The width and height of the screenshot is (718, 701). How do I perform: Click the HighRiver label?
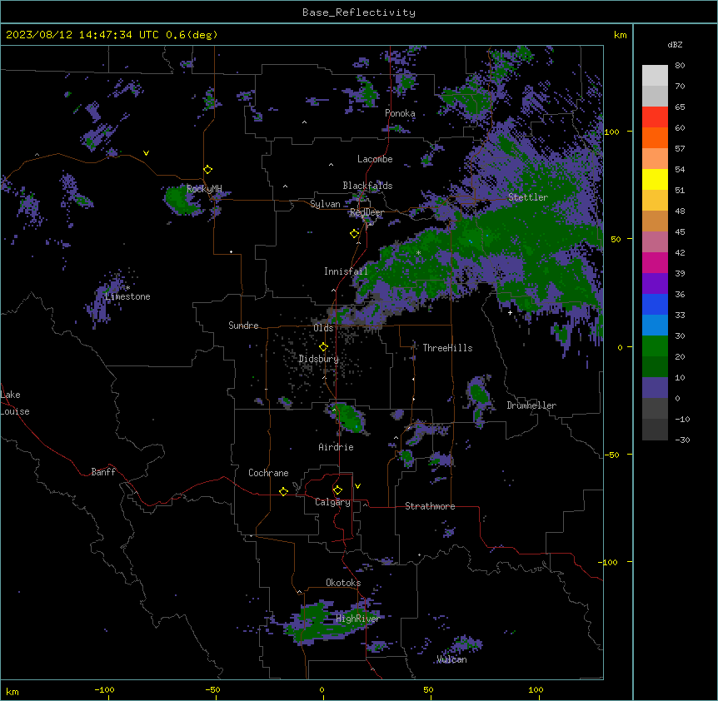coord(358,619)
